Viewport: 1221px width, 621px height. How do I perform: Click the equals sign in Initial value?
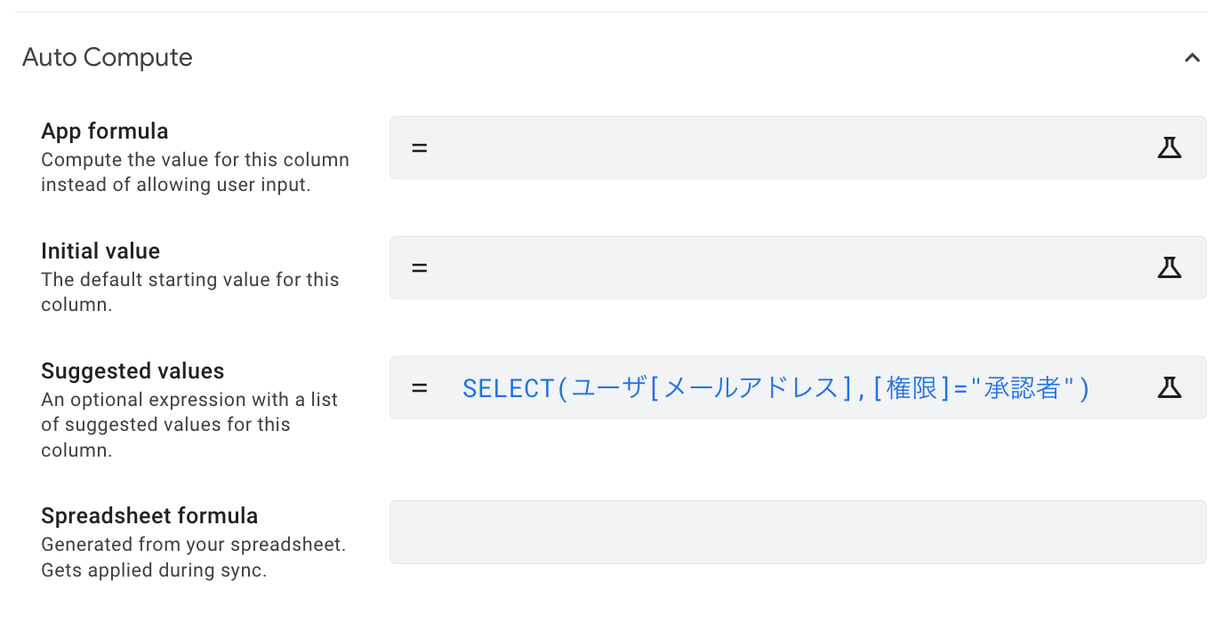tap(420, 267)
